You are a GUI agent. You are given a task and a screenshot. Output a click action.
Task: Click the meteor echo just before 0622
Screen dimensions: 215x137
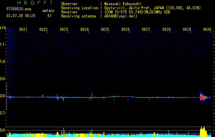[x=42, y=96]
